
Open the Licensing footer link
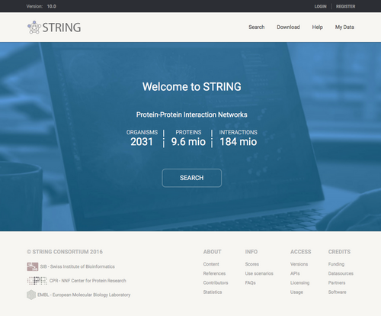coord(299,282)
